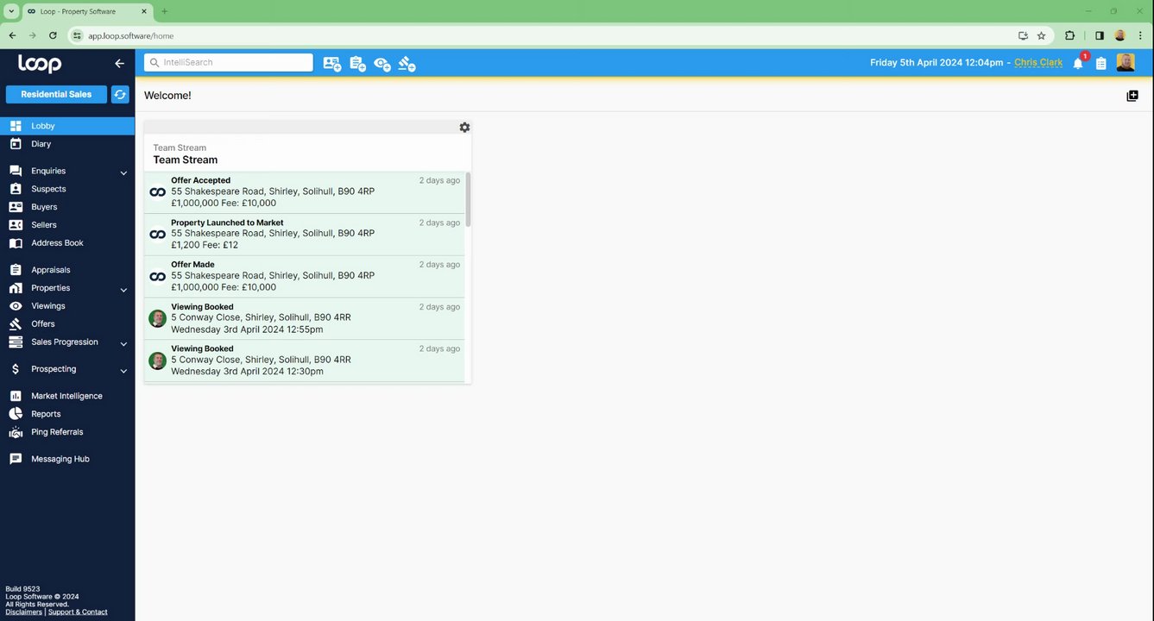
Task: Open Support & Contact link
Action: (78, 612)
